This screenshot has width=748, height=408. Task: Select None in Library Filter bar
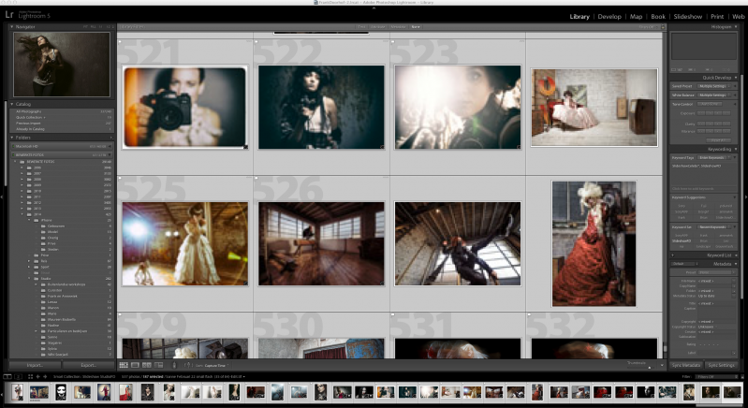click(x=415, y=27)
